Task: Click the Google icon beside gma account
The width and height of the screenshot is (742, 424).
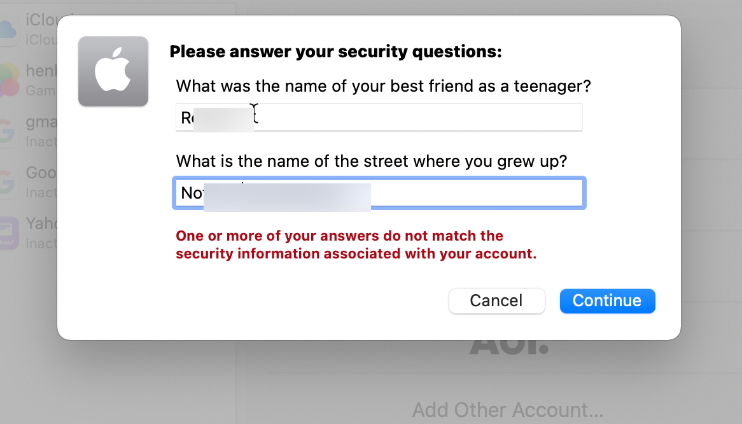Action: coord(8,132)
